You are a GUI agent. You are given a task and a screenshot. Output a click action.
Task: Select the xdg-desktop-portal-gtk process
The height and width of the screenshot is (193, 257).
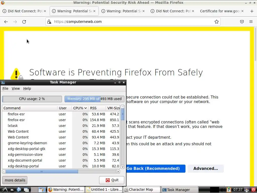pos(61,149)
